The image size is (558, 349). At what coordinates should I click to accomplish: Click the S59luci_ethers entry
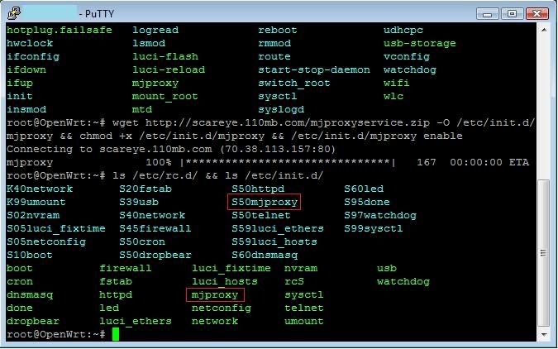pyautogui.click(x=278, y=228)
